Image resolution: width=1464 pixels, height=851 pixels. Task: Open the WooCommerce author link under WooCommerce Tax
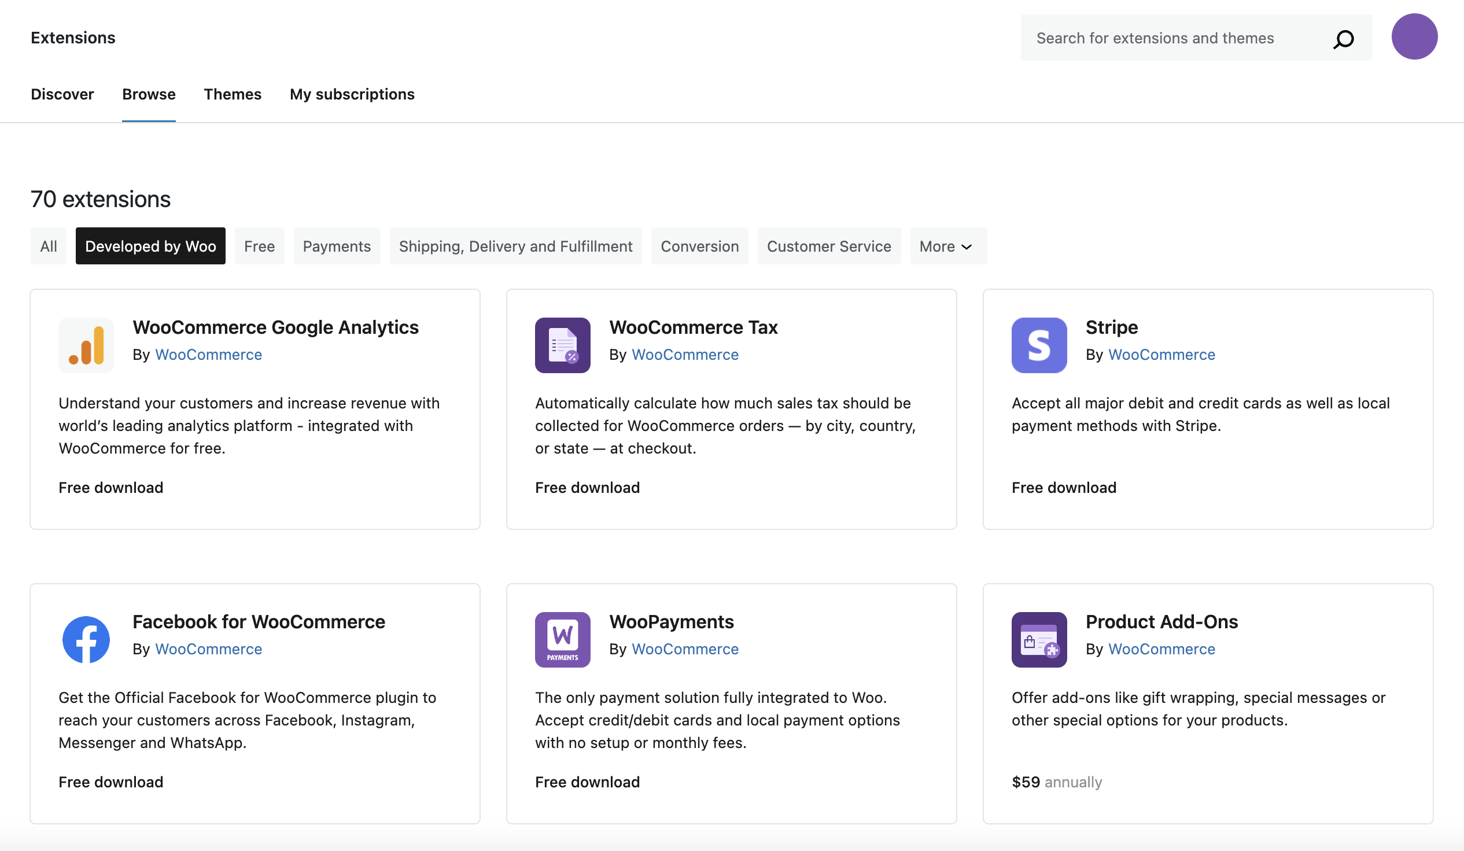pos(685,354)
